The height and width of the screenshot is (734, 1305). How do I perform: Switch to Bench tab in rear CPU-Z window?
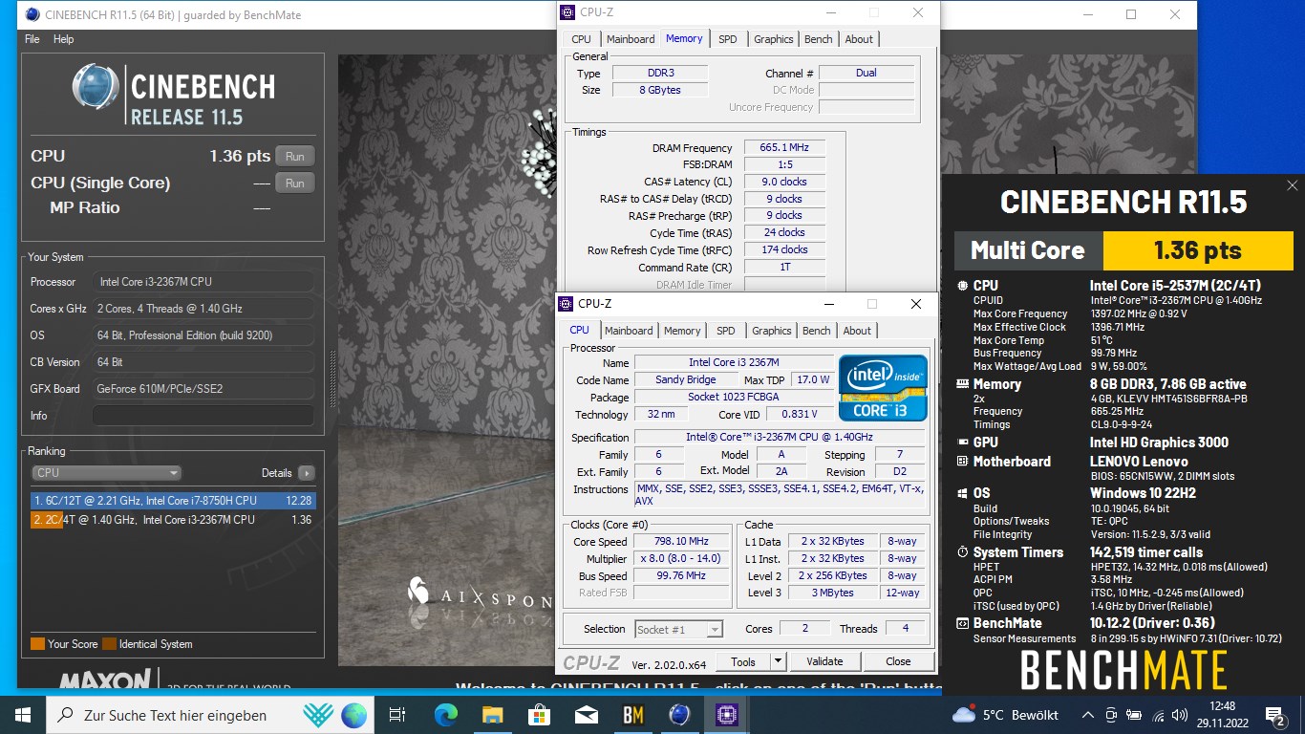click(x=818, y=39)
